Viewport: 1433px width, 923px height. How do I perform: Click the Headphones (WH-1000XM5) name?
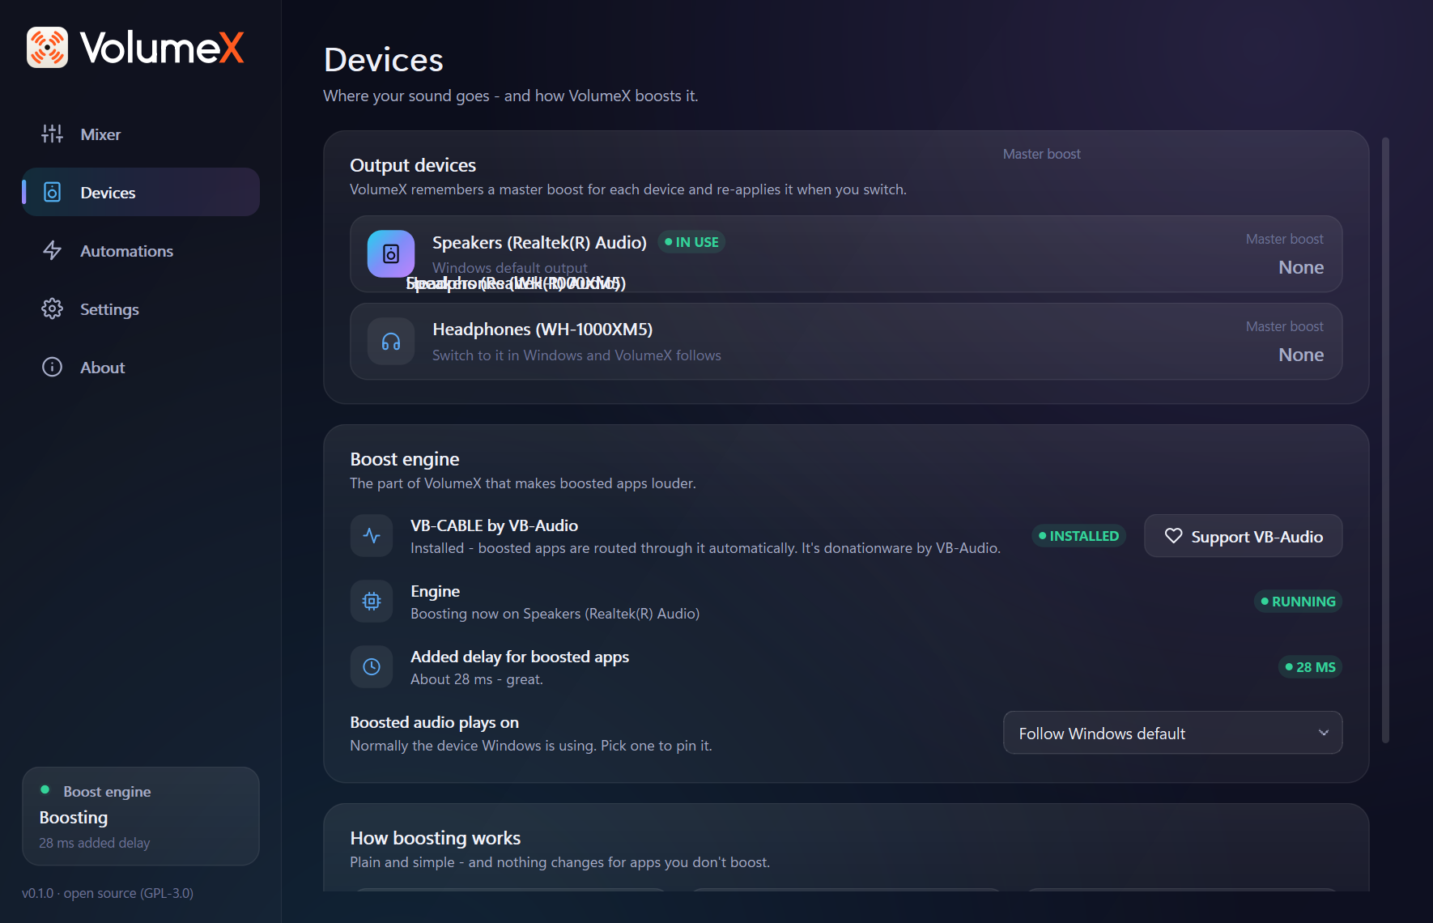pos(542,329)
